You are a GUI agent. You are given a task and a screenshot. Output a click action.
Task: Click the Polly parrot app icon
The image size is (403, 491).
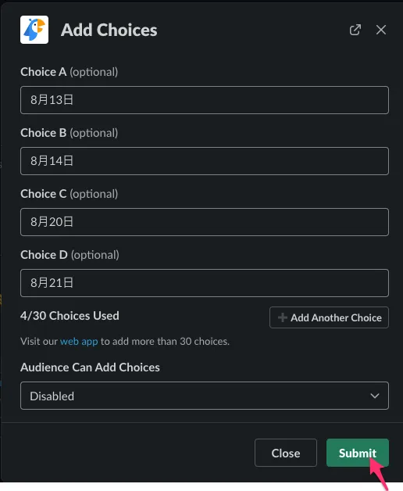(34, 30)
